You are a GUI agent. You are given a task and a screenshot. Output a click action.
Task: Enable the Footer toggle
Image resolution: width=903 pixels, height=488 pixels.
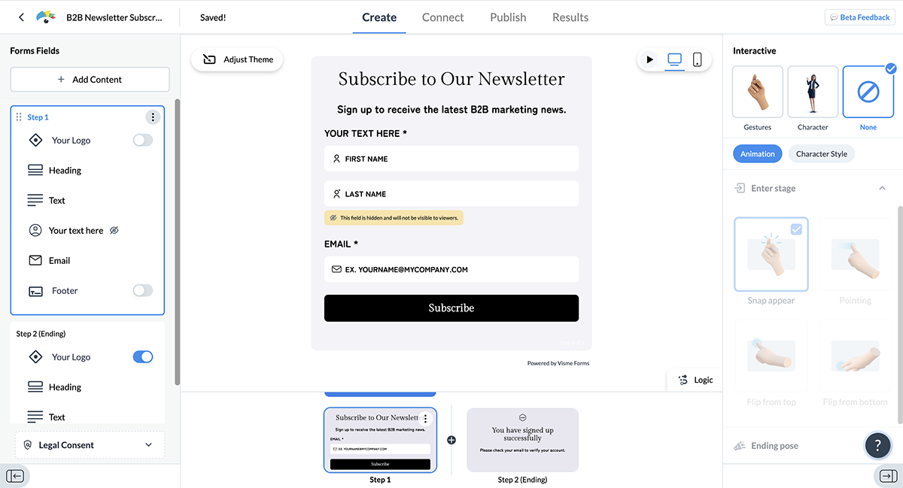point(143,290)
